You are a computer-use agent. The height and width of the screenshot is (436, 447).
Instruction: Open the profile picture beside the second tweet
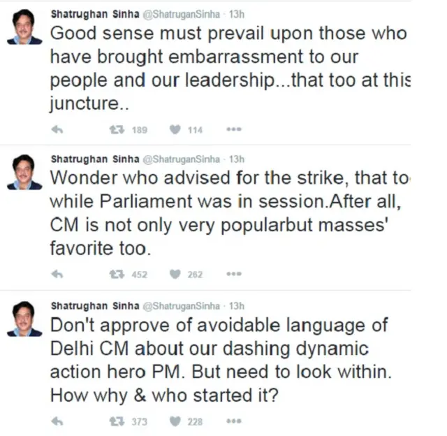point(24,172)
